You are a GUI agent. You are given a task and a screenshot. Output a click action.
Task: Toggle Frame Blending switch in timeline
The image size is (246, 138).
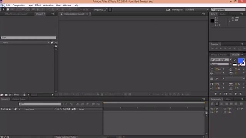(x=82, y=104)
